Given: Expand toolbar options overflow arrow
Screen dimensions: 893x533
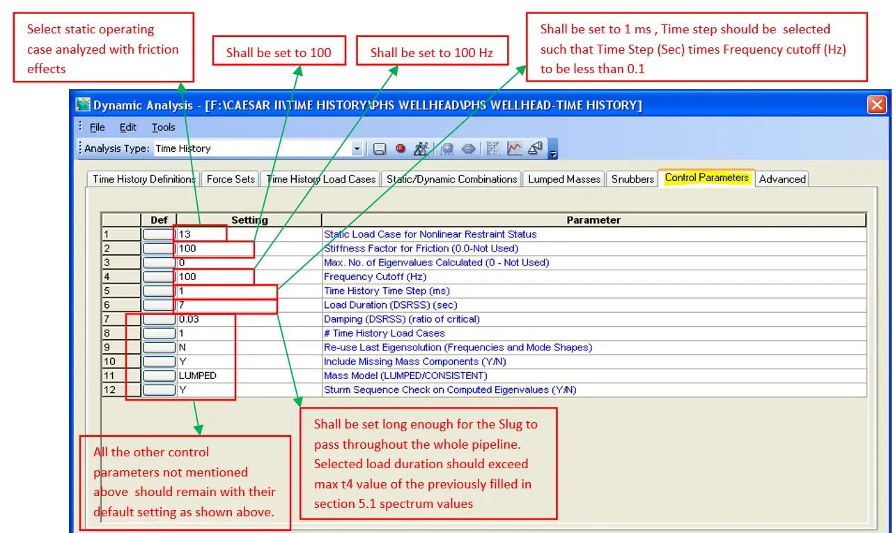Looking at the screenshot, I should (x=553, y=152).
